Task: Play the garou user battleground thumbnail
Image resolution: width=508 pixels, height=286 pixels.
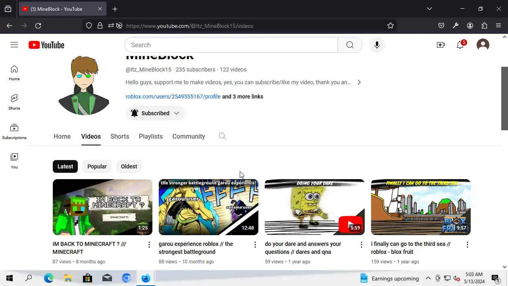Action: coord(208,207)
